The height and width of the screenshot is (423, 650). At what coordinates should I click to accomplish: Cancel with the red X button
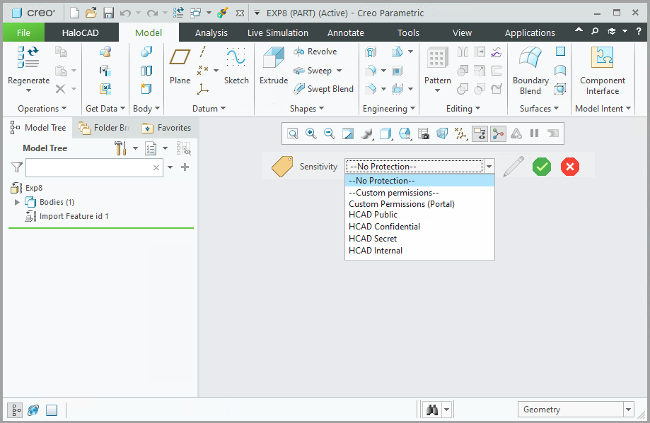570,167
